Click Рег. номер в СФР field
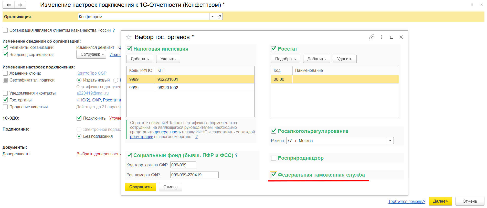This screenshot has height=208, width=487. click(x=194, y=175)
